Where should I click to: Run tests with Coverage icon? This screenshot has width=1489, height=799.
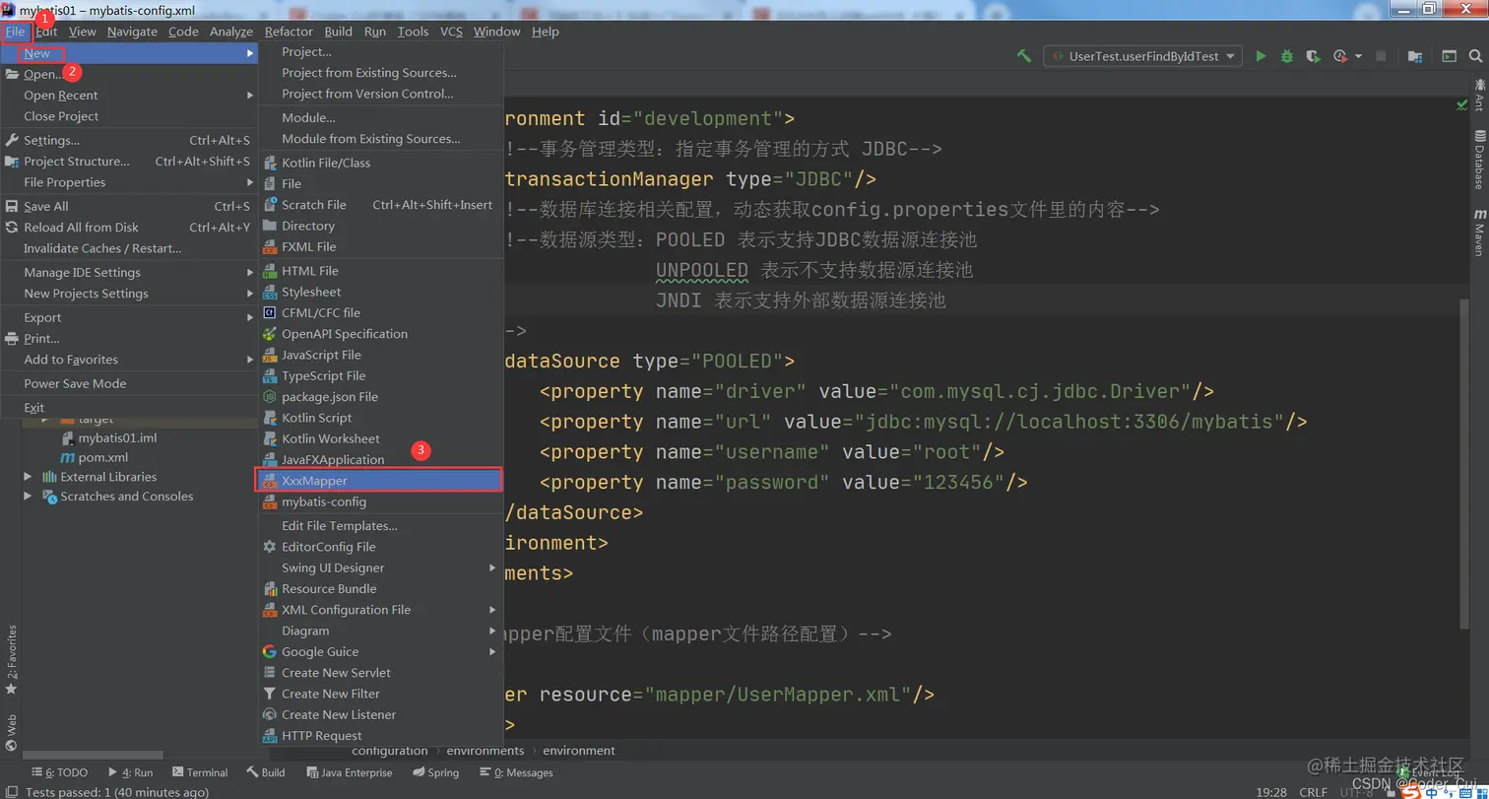(1313, 56)
